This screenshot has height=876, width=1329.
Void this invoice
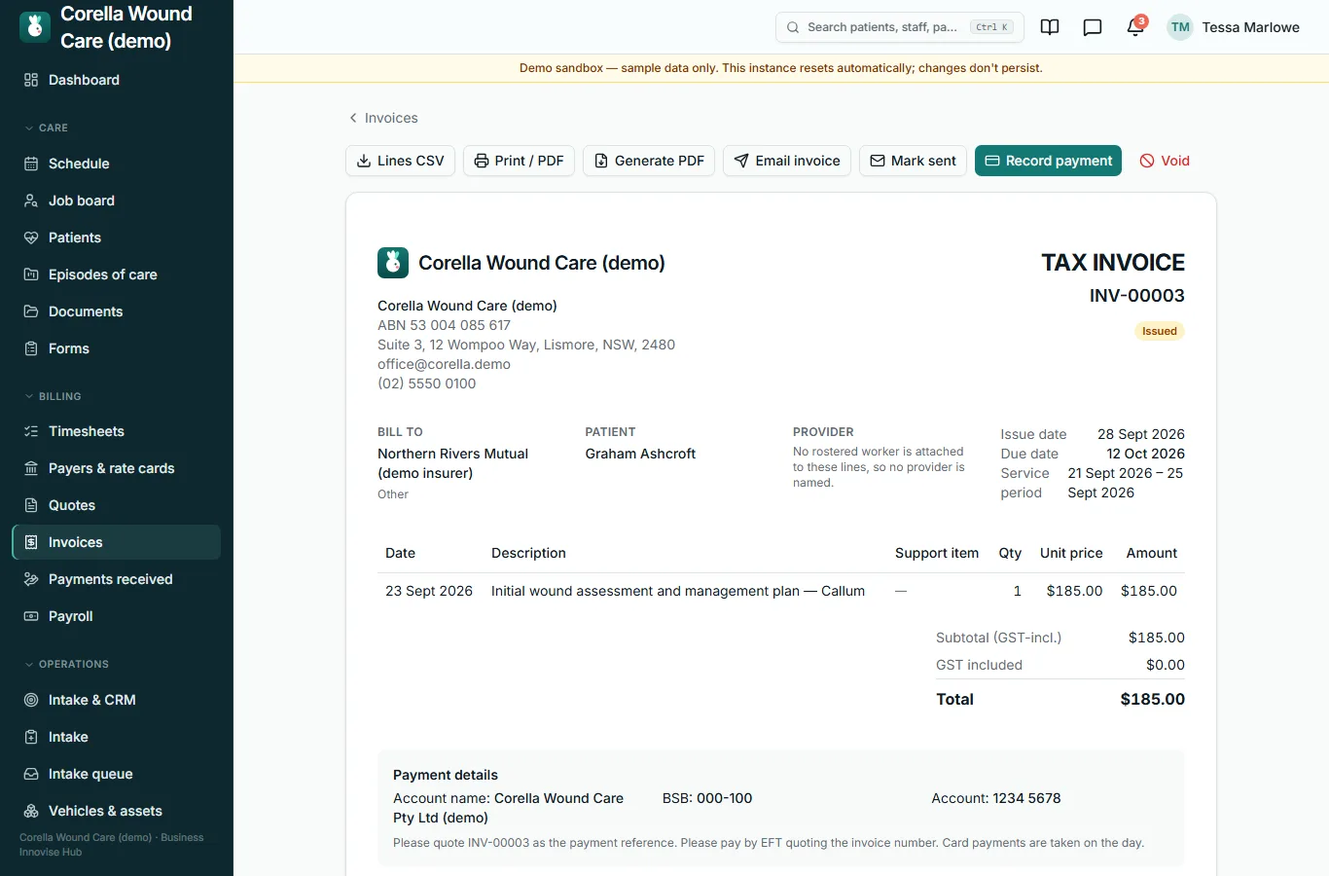point(1165,161)
